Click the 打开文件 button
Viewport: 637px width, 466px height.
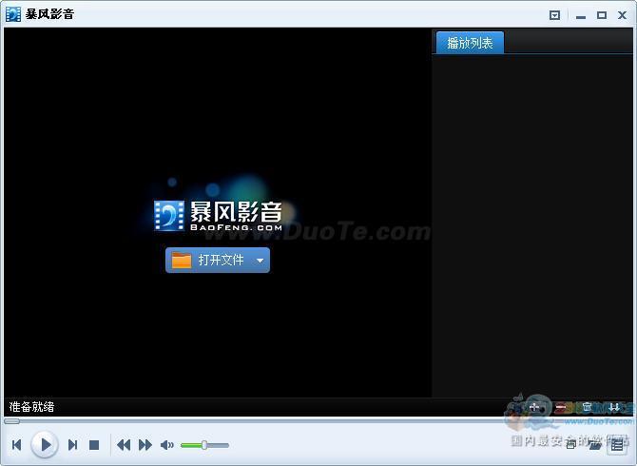pyautogui.click(x=209, y=260)
